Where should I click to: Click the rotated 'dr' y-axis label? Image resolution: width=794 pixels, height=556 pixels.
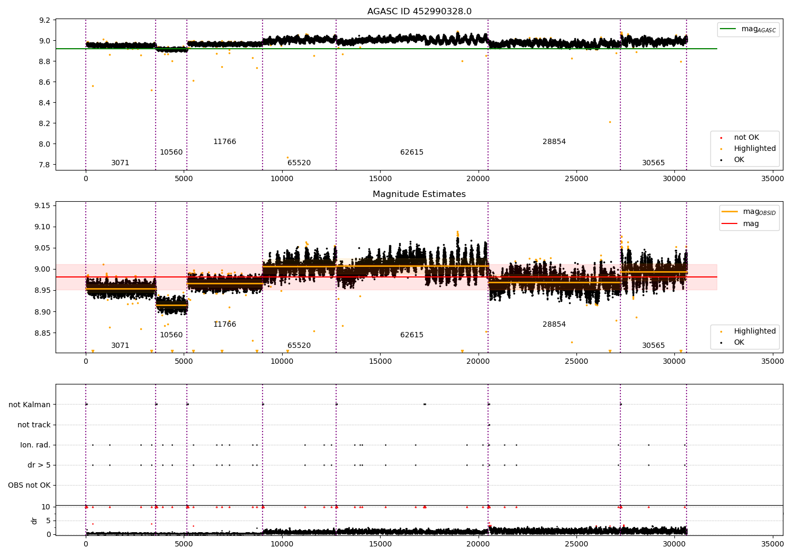(x=34, y=521)
